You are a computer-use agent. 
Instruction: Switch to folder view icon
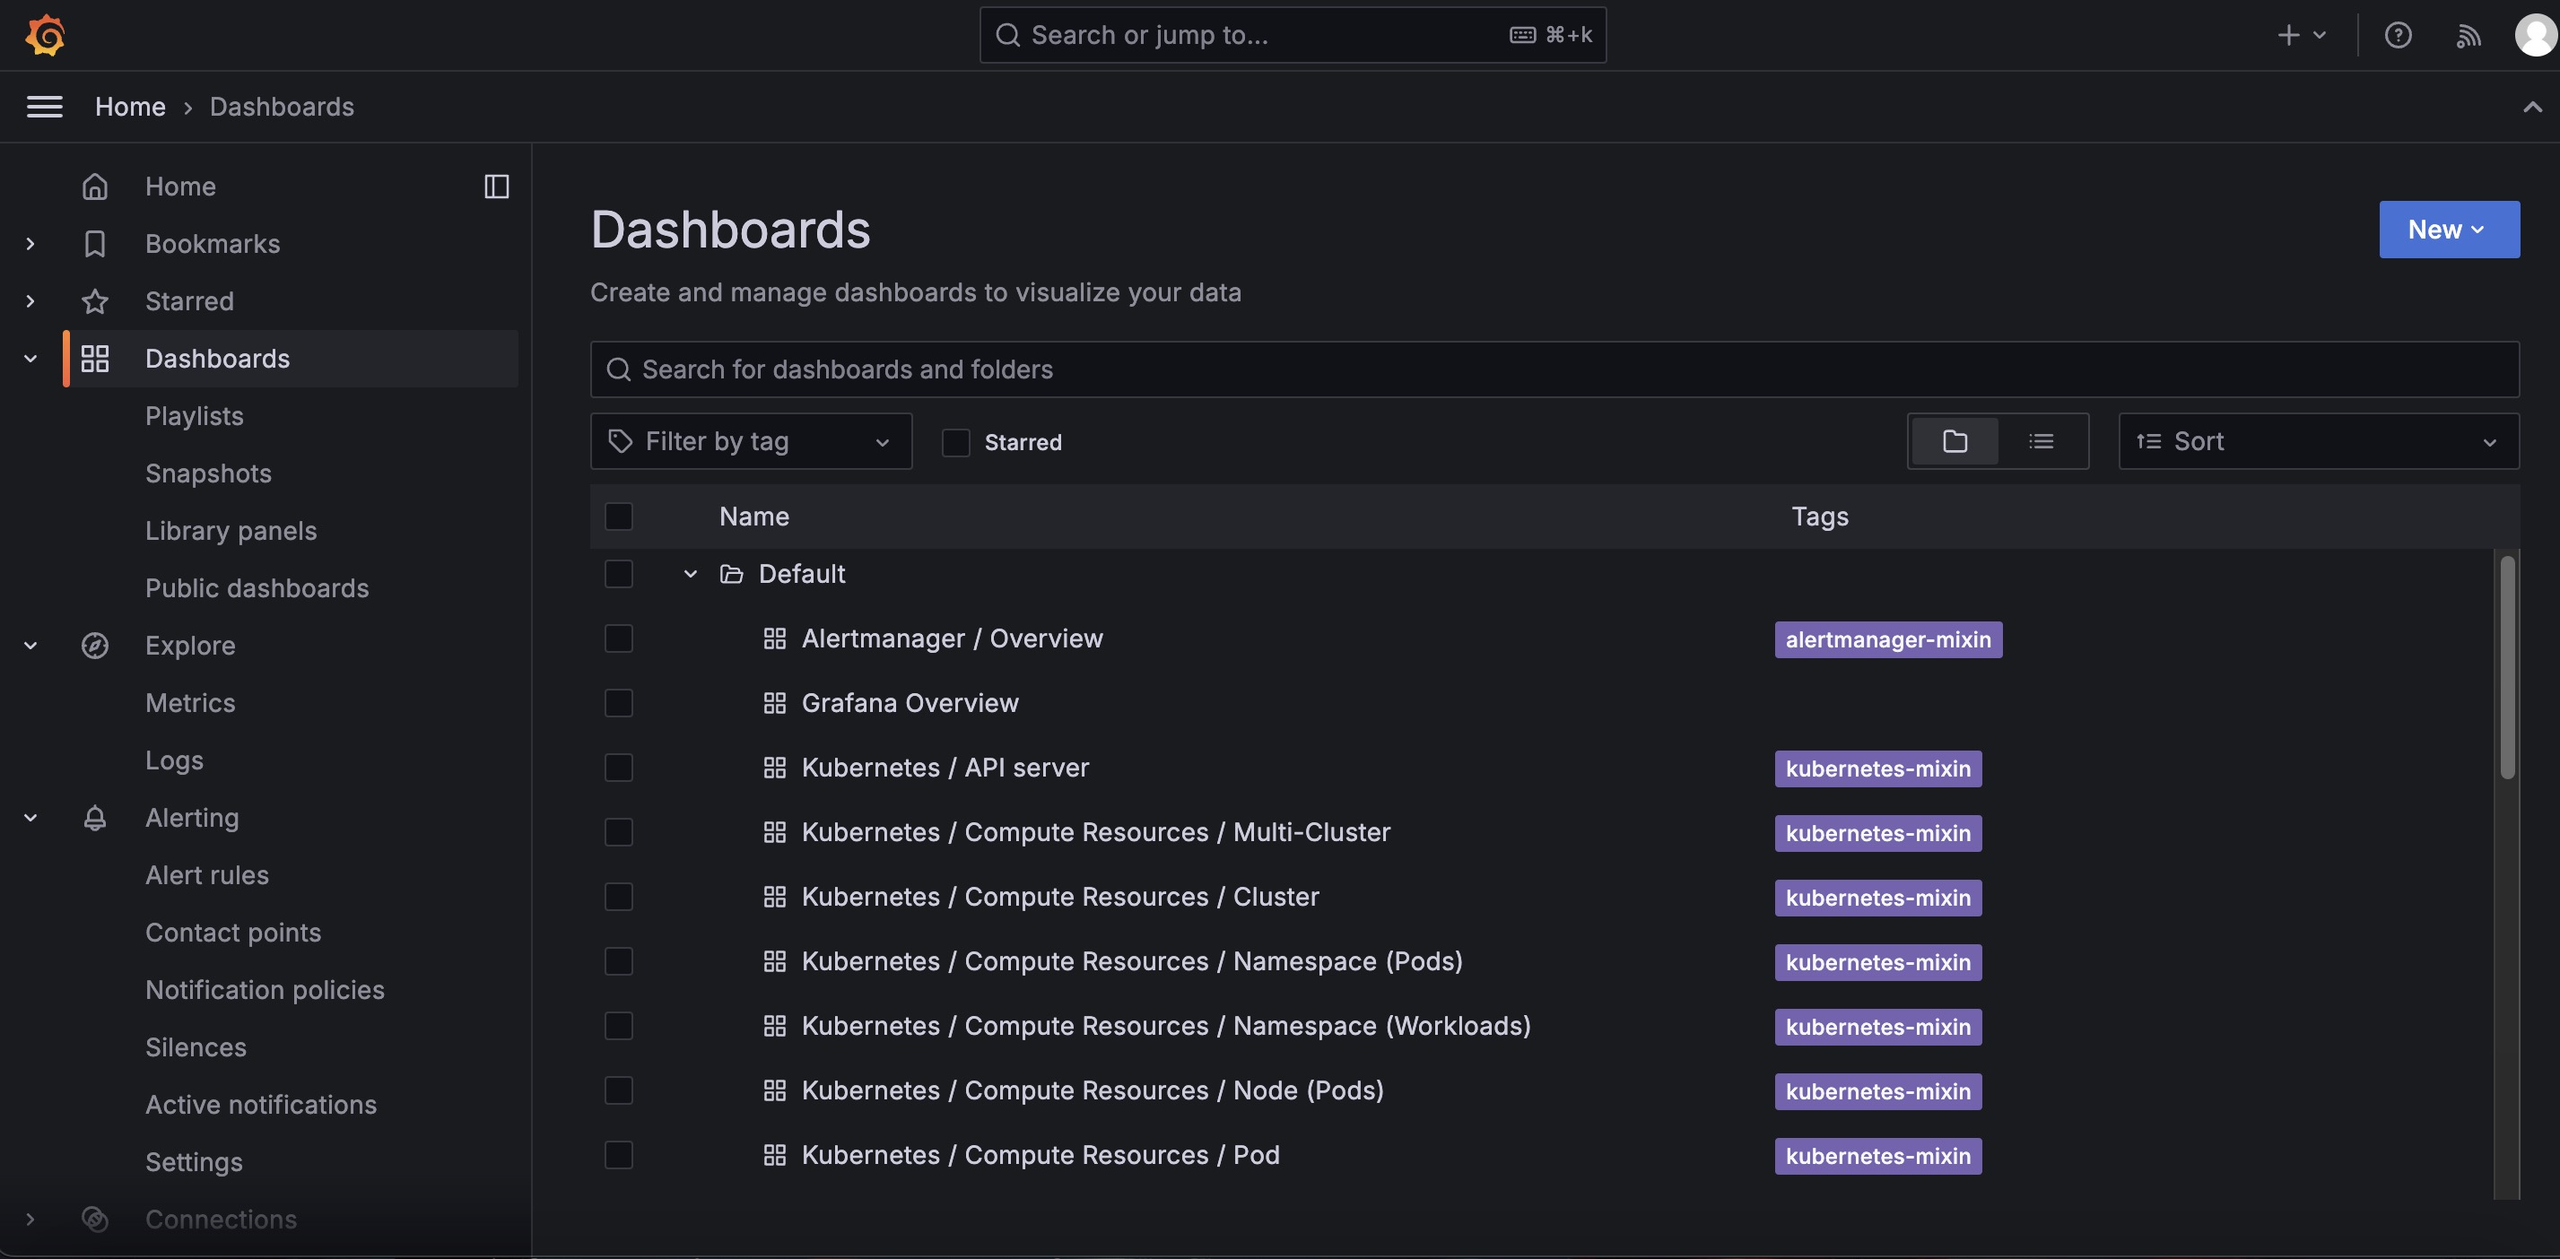click(1954, 441)
